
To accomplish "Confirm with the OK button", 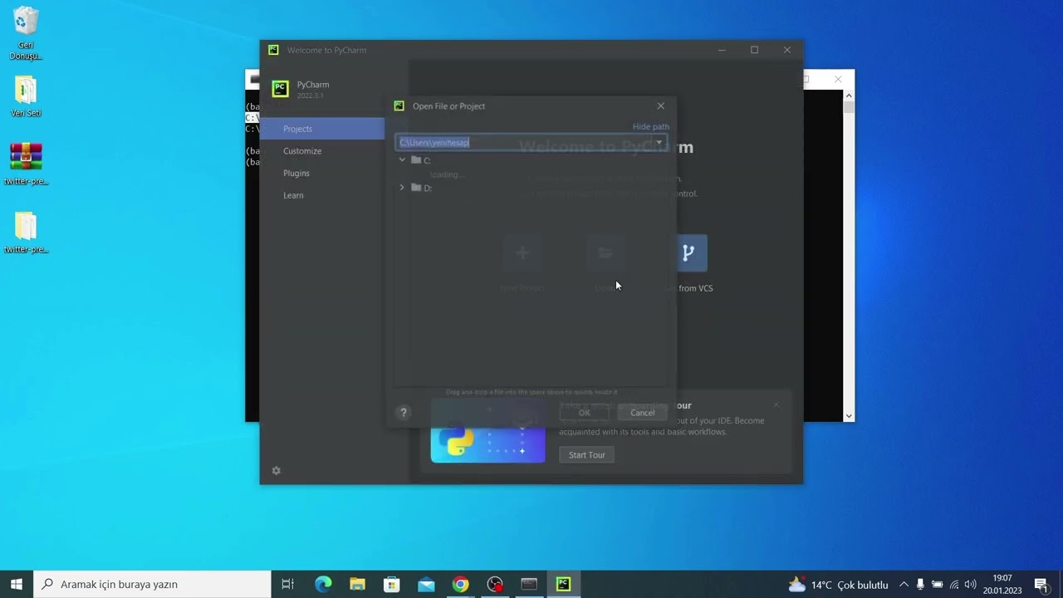I will (584, 413).
